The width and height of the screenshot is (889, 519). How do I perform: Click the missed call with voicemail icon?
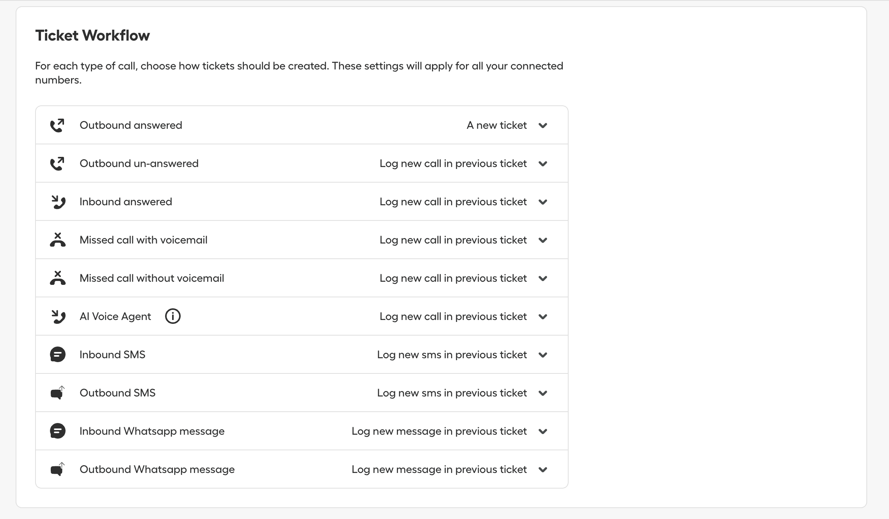pos(57,240)
